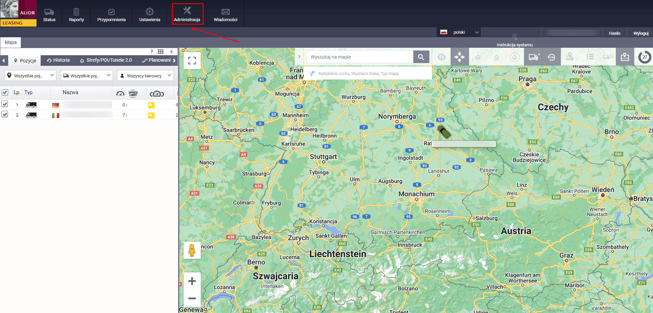This screenshot has height=313, width=653.
Task: Click yellow key icon in row 2
Action: click(x=151, y=115)
